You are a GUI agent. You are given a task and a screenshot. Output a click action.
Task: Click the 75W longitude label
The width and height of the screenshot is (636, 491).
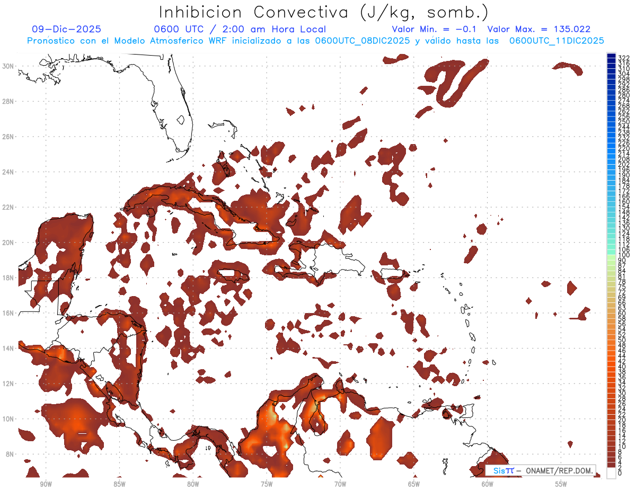tap(267, 484)
